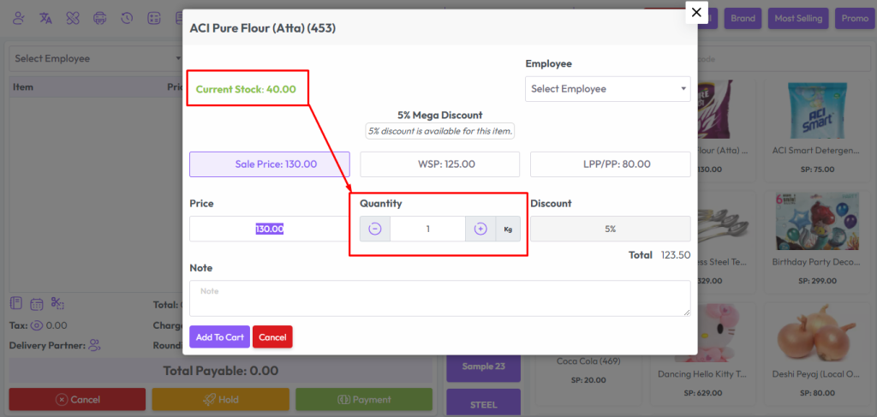Image resolution: width=877 pixels, height=417 pixels.
Task: Click Current Stock: 40.00 text
Action: coord(246,89)
